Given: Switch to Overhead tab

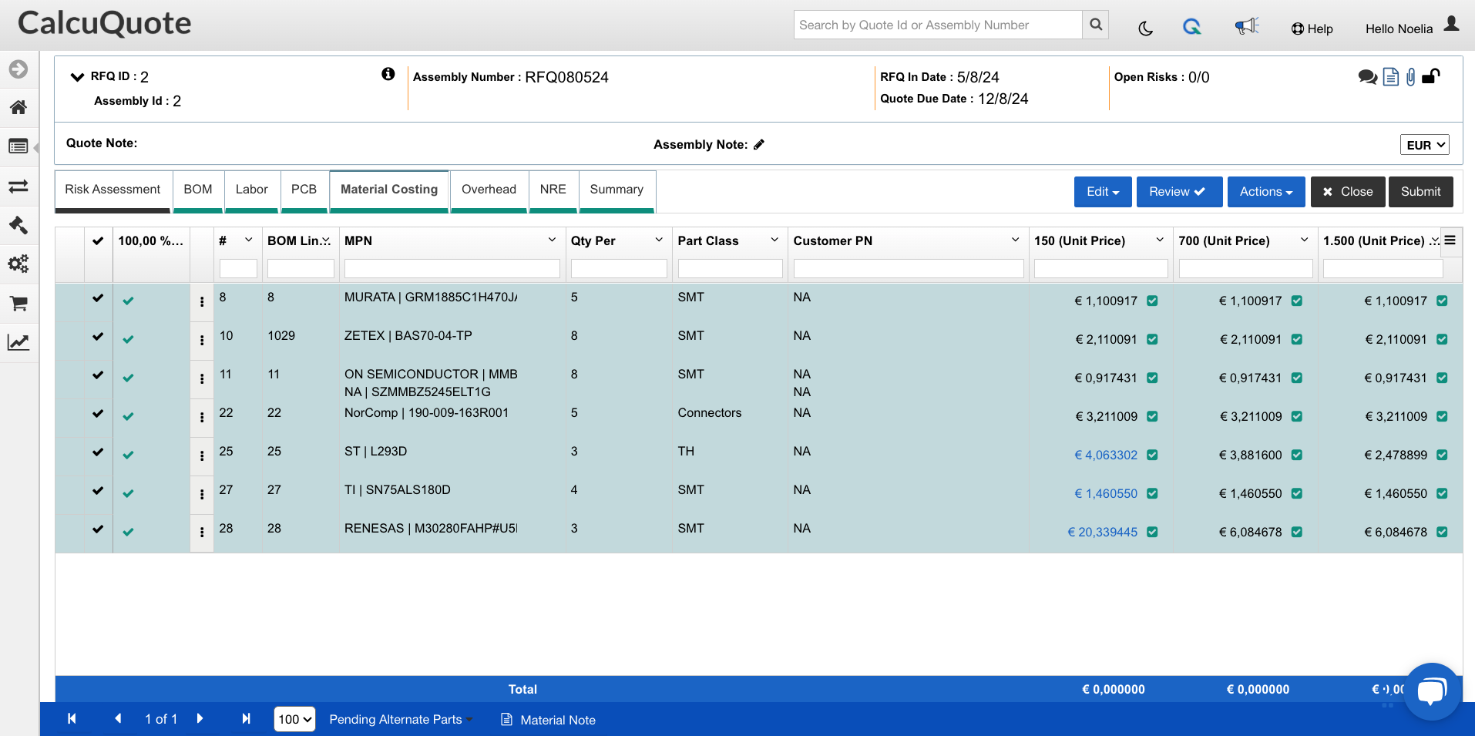Looking at the screenshot, I should coord(489,190).
